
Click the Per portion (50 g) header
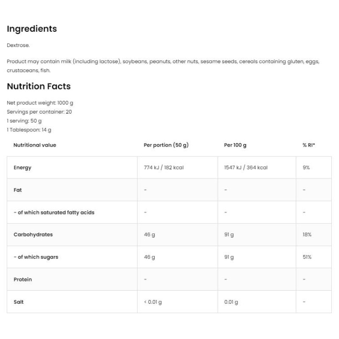click(166, 145)
